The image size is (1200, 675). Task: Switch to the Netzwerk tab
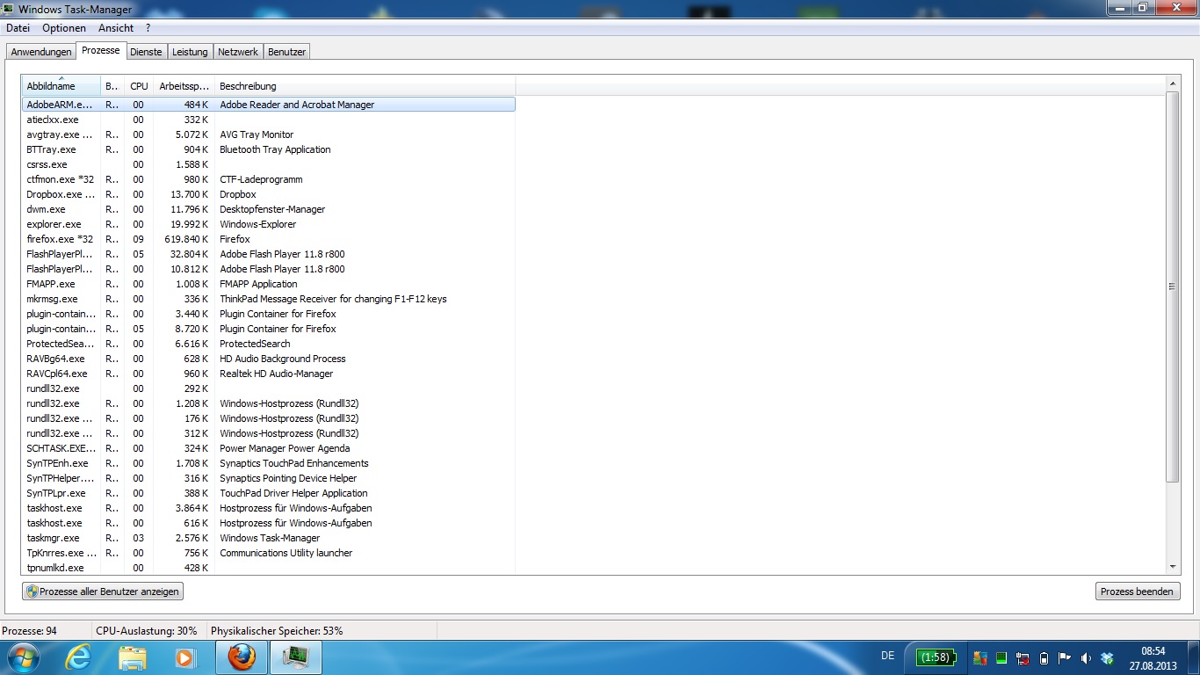point(238,52)
